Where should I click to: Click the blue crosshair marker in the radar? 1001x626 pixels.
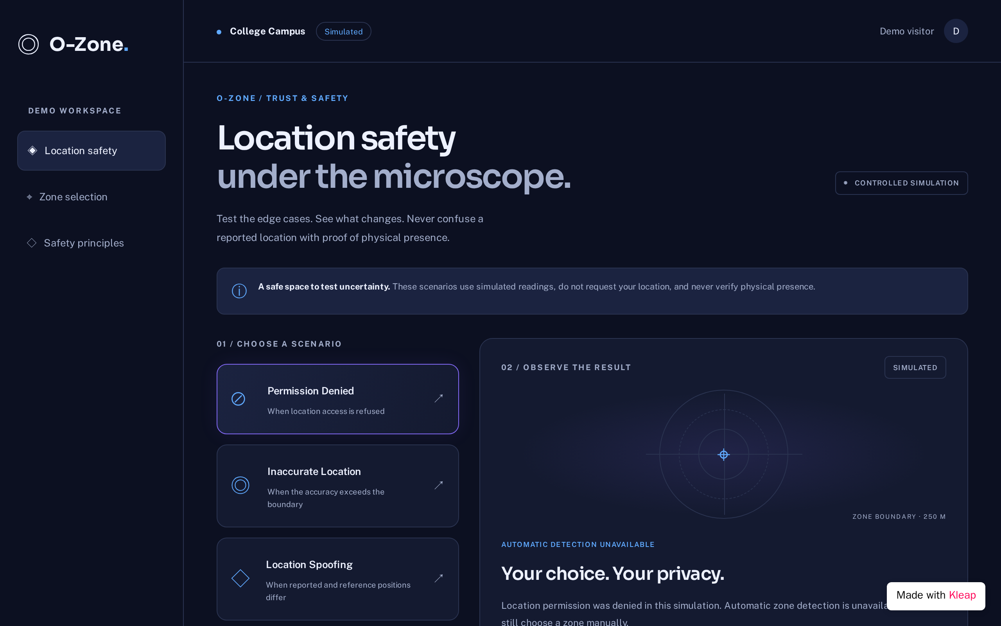tap(723, 455)
